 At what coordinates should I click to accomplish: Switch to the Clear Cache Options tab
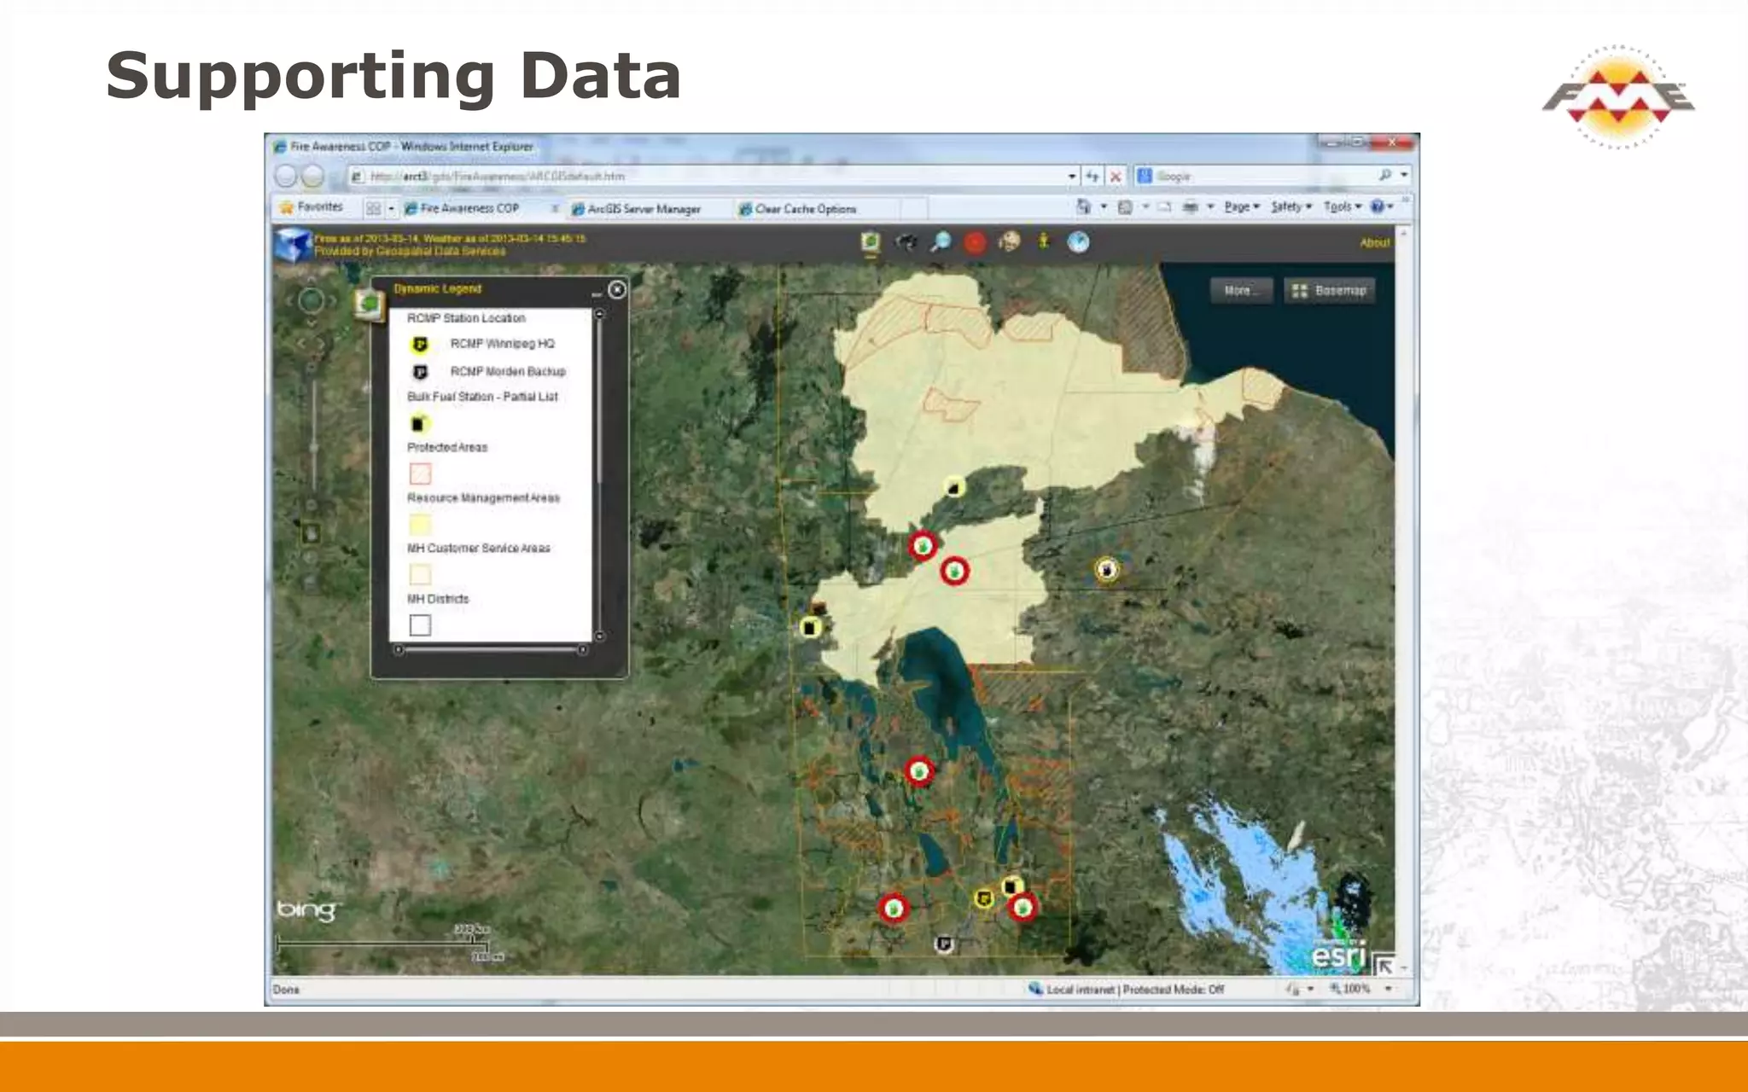(806, 209)
